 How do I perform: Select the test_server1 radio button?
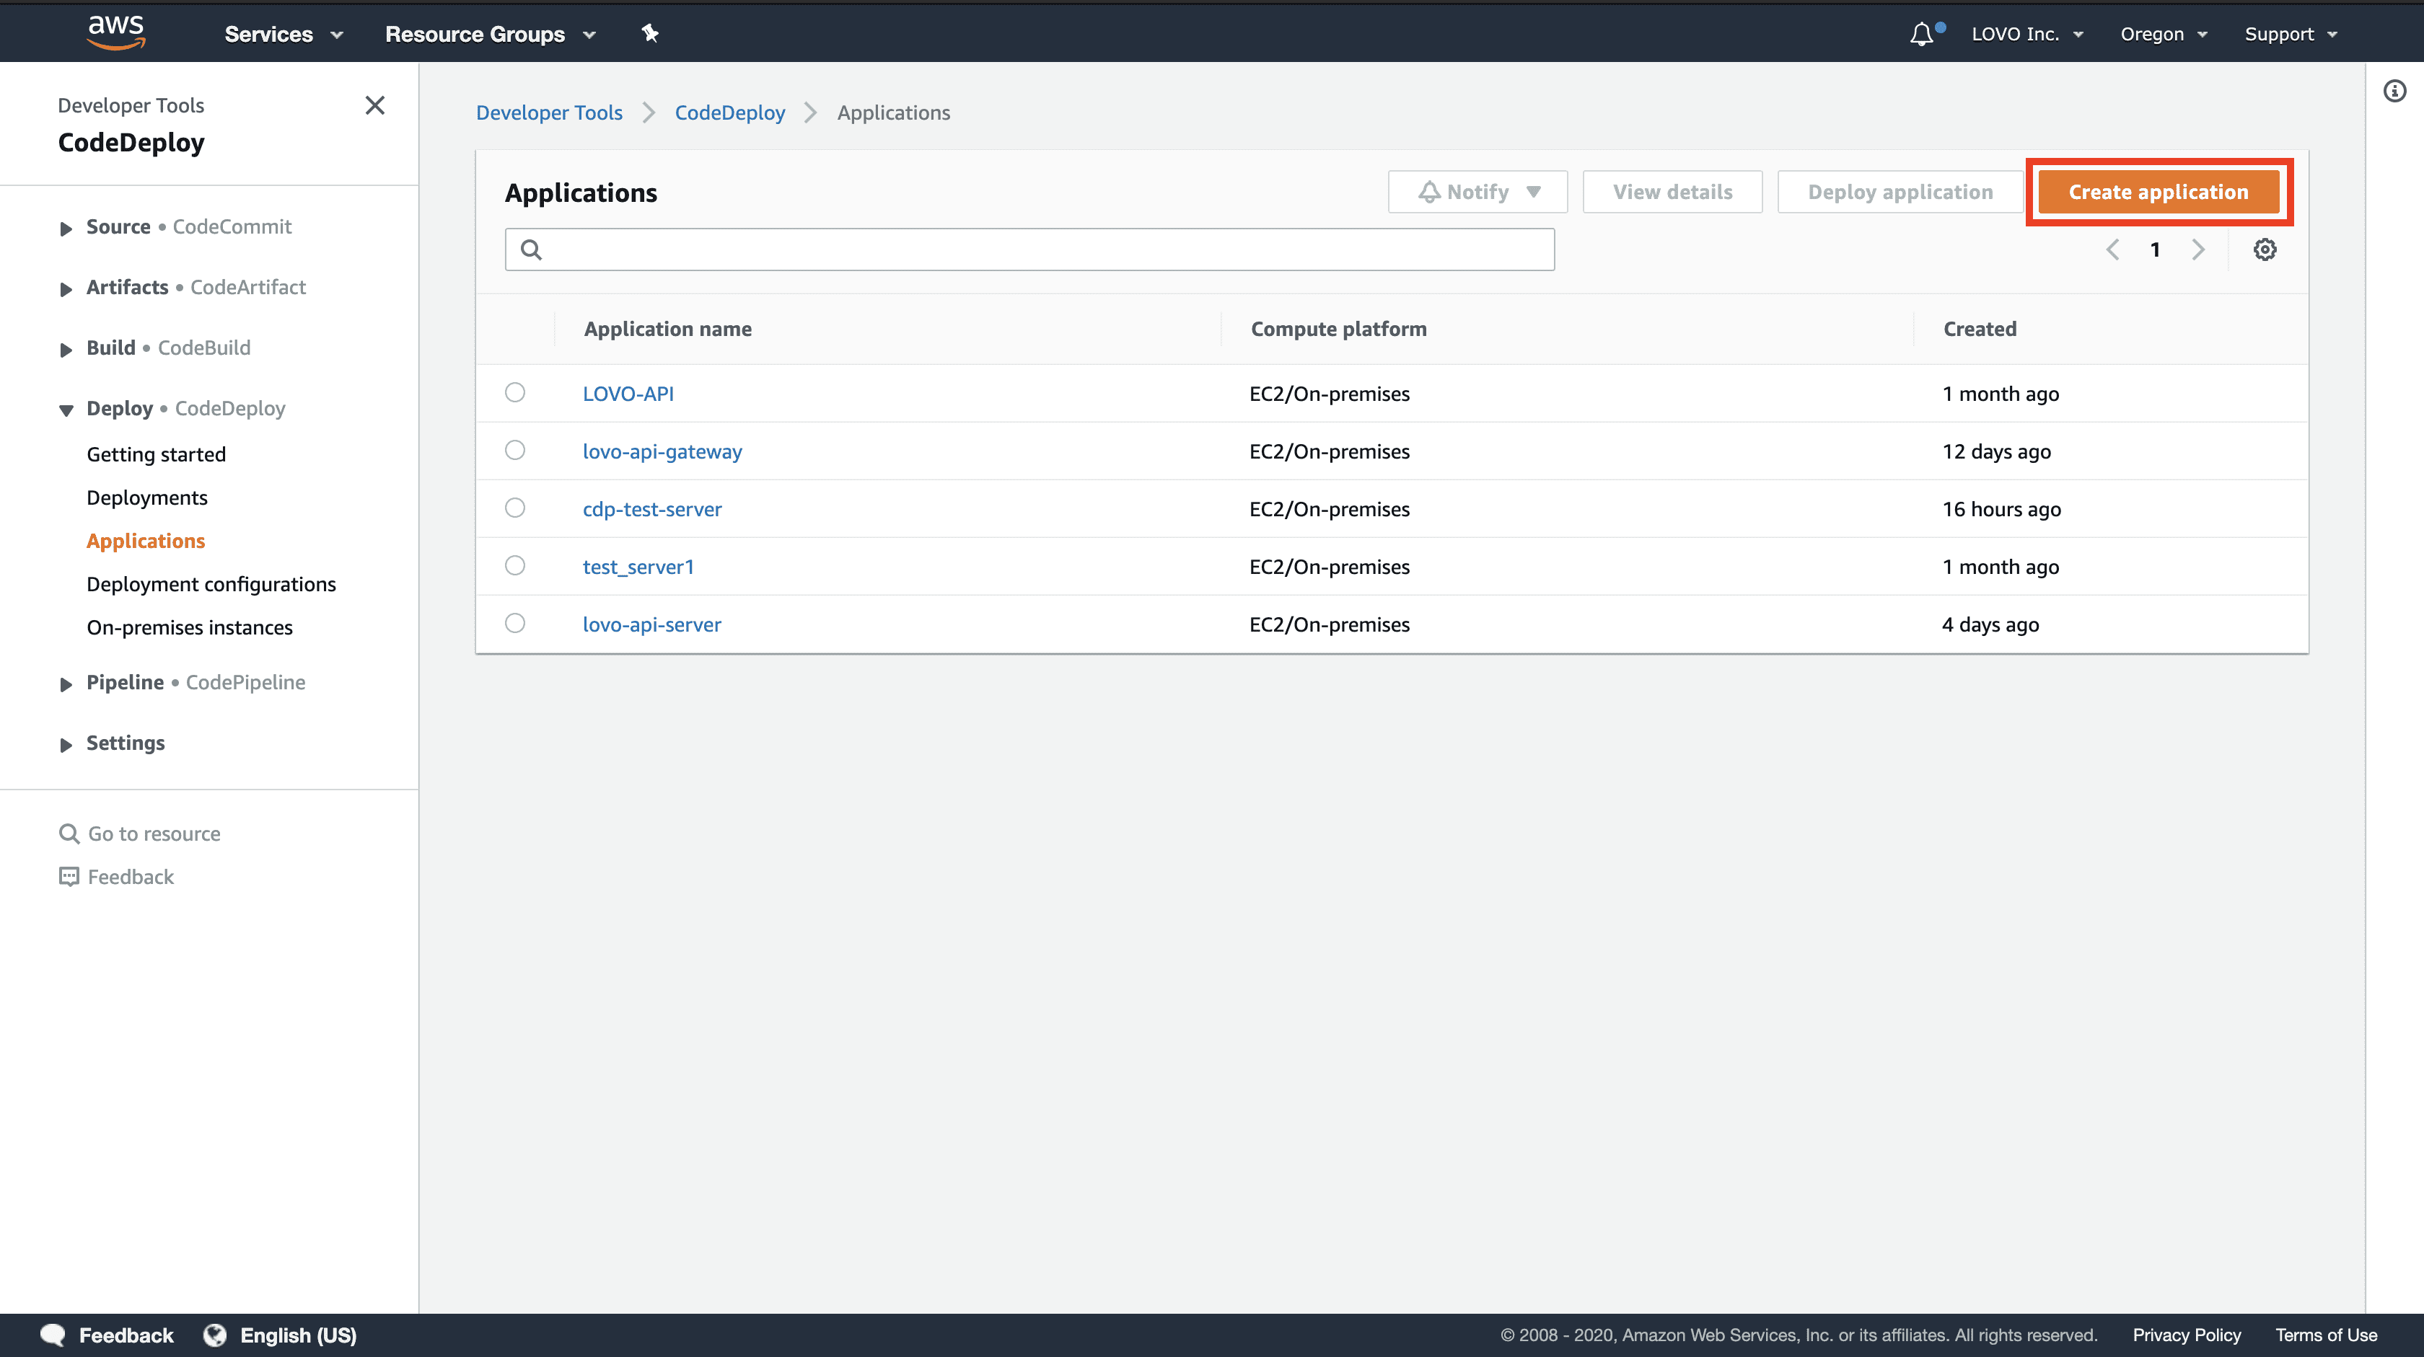[x=514, y=565]
